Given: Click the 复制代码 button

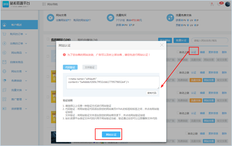Looking at the screenshot, I should click(152, 93).
